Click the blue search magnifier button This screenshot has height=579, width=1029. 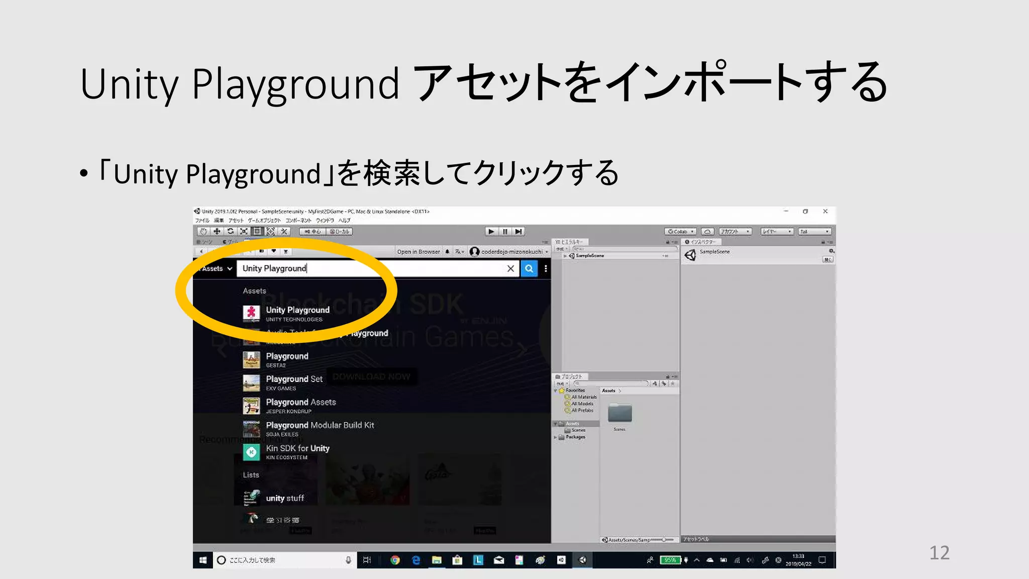[529, 268]
